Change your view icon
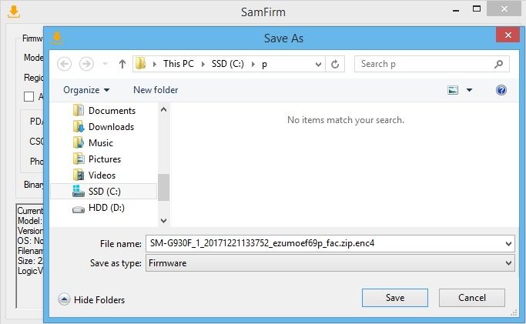The width and height of the screenshot is (526, 324). [453, 90]
